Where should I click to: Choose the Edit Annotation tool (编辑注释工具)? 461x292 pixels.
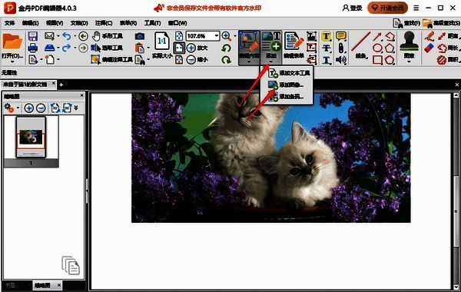pos(111,60)
